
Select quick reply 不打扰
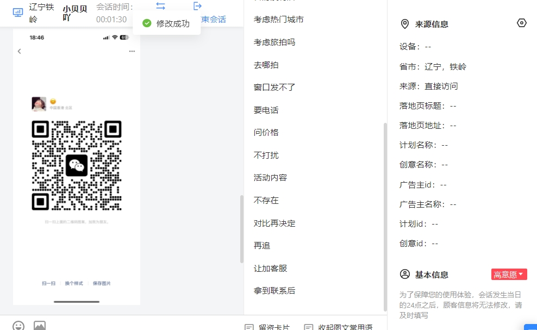point(266,155)
